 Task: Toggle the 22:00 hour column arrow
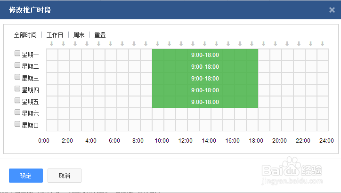311,44
